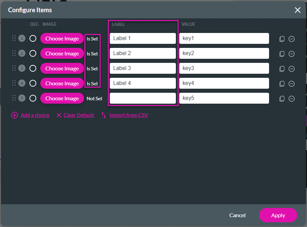
Task: Cancel the Configure Items dialog
Action: [x=237, y=215]
